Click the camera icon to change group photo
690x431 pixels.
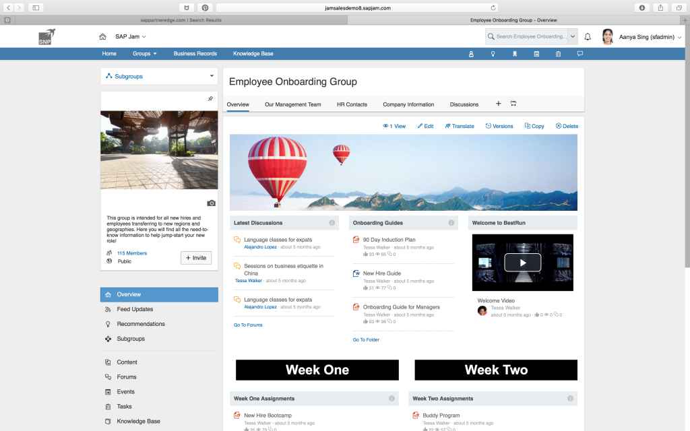coord(211,203)
